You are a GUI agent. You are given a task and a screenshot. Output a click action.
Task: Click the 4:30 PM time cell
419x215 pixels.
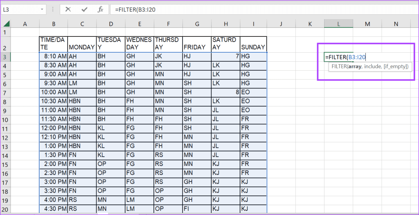pos(54,208)
